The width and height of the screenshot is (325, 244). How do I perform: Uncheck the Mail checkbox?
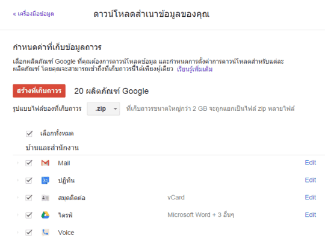tap(29, 163)
